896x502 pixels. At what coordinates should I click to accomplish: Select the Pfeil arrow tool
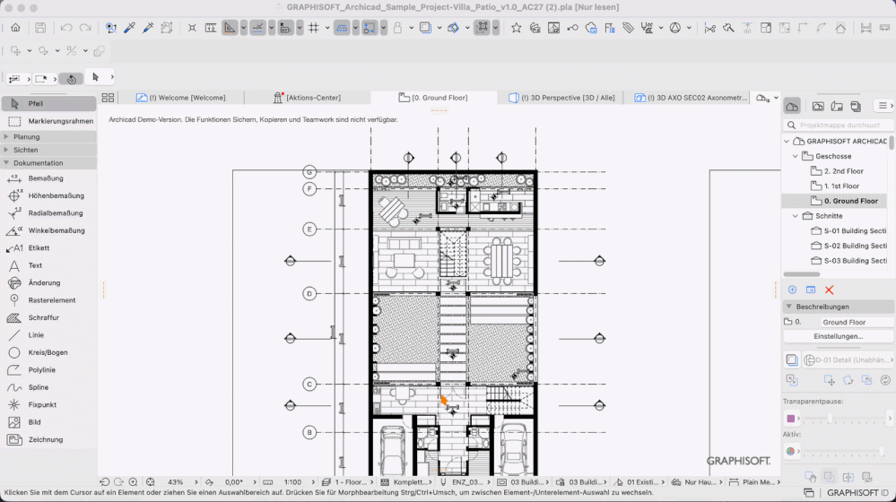(x=48, y=103)
